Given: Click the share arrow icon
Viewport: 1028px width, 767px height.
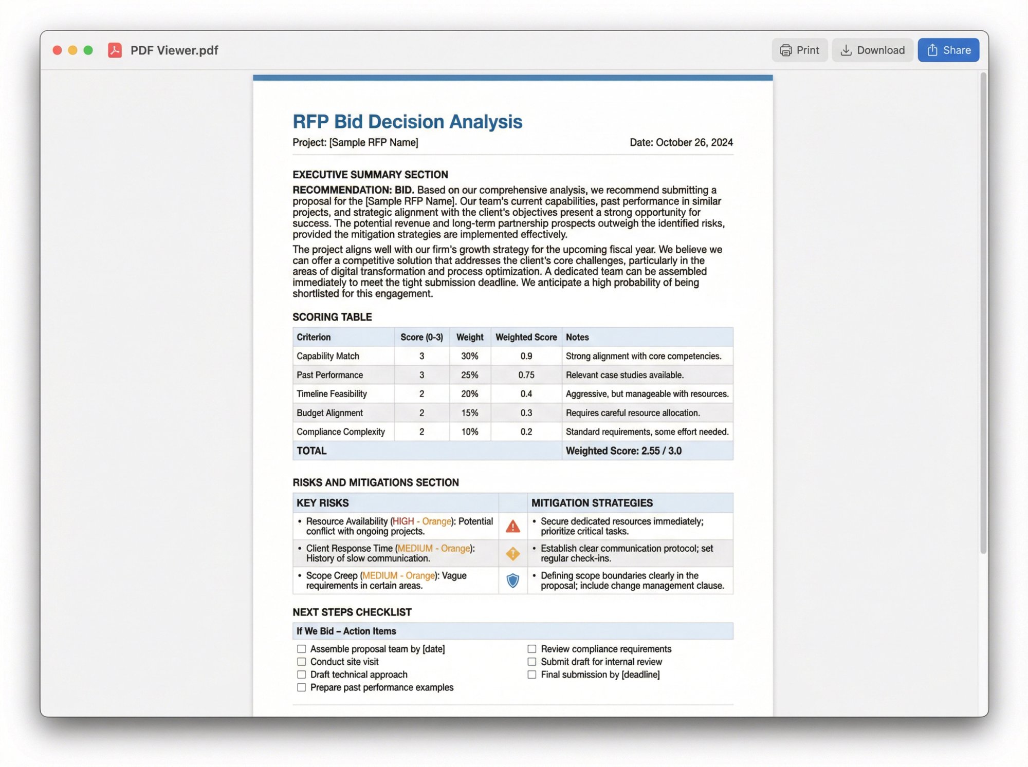Looking at the screenshot, I should pyautogui.click(x=932, y=50).
